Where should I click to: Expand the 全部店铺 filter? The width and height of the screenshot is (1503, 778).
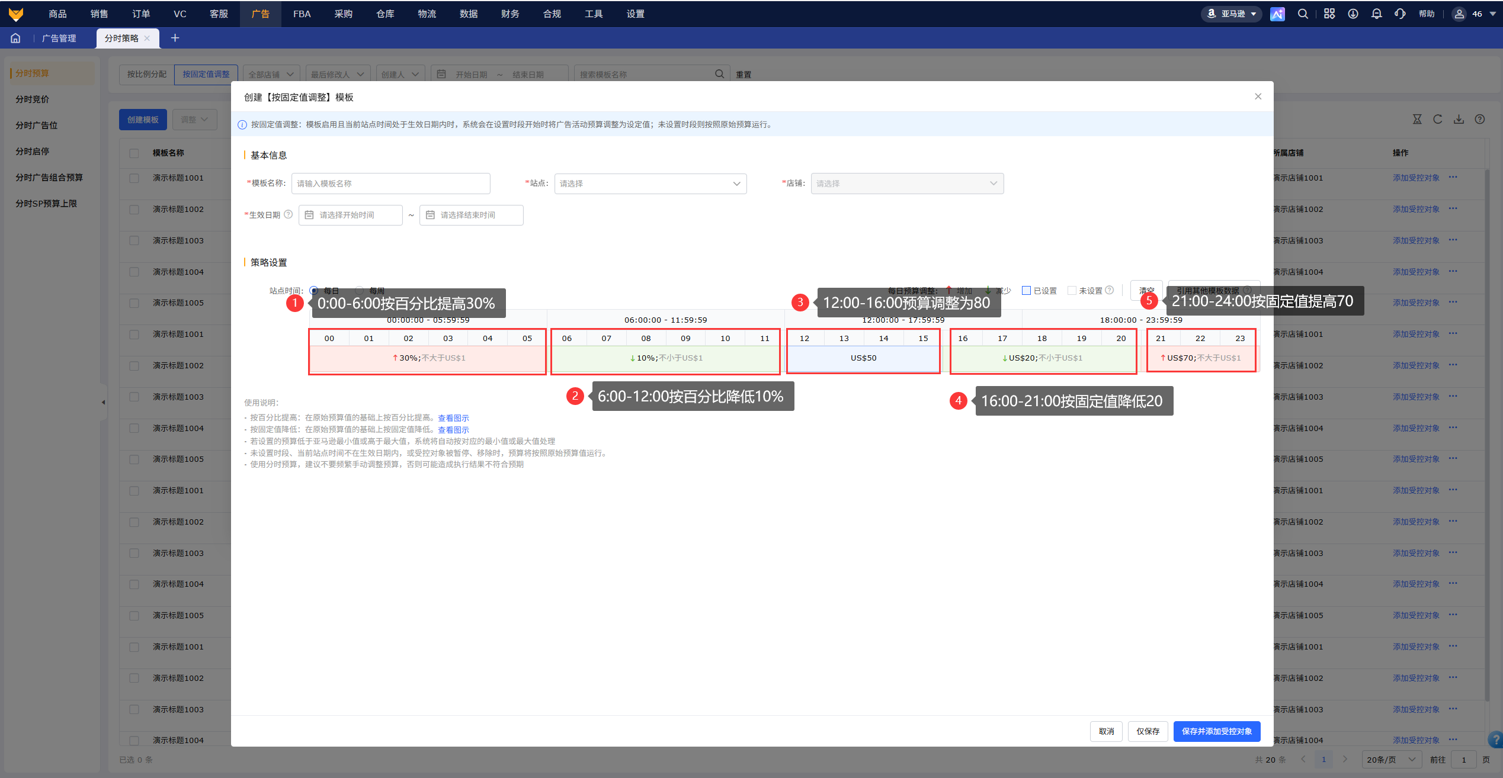[271, 74]
